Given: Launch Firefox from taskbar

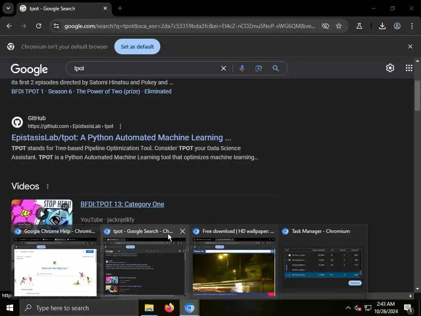Looking at the screenshot, I should point(169,308).
